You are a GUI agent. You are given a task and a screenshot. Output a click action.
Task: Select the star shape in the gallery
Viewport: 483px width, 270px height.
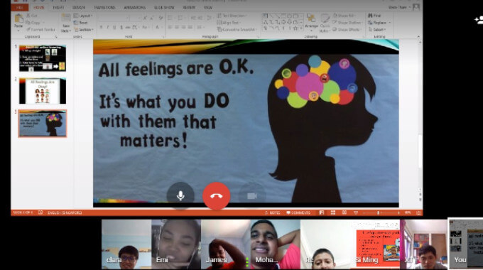click(x=295, y=28)
